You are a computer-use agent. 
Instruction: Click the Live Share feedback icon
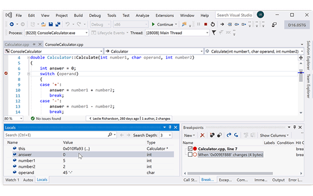point(274,25)
